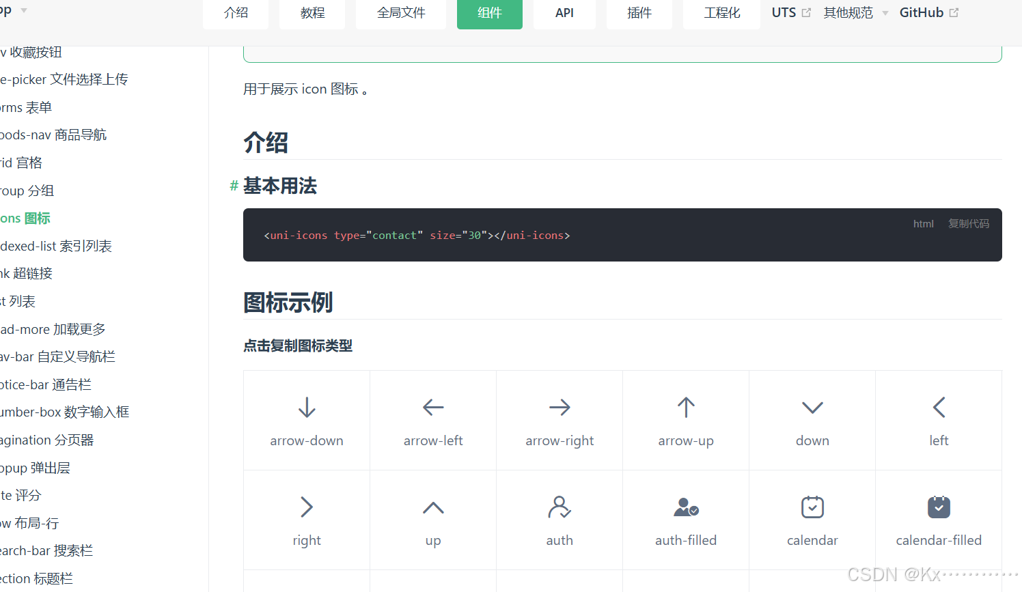Viewport: 1022px width, 592px height.
Task: Go to 宫格 in sidebar
Action: coord(21,163)
